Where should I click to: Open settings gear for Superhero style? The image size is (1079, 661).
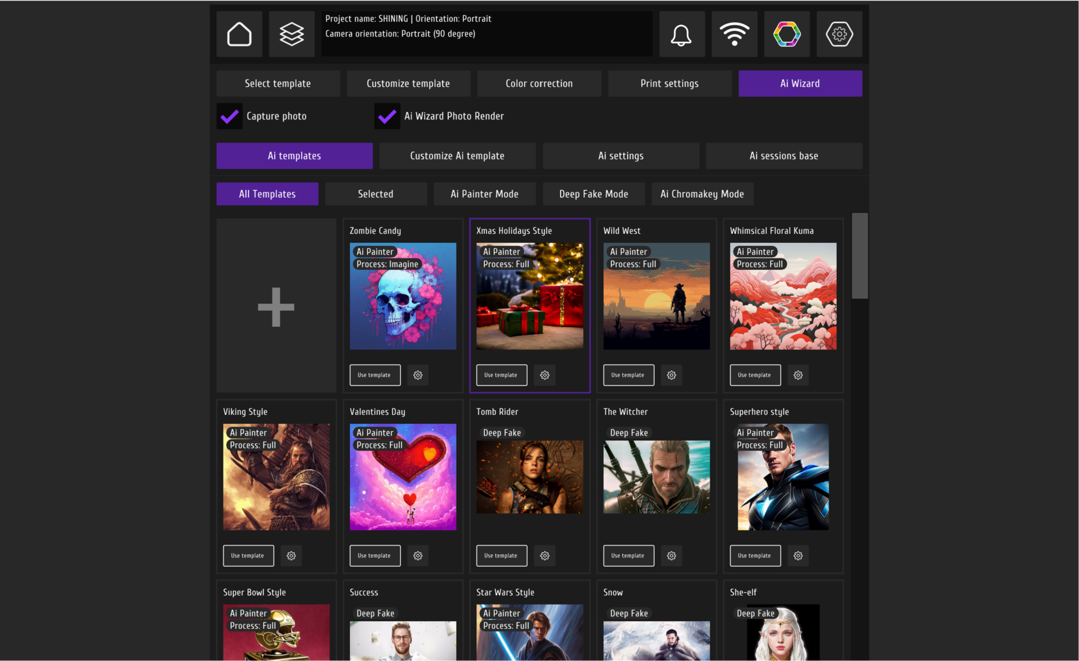point(798,556)
